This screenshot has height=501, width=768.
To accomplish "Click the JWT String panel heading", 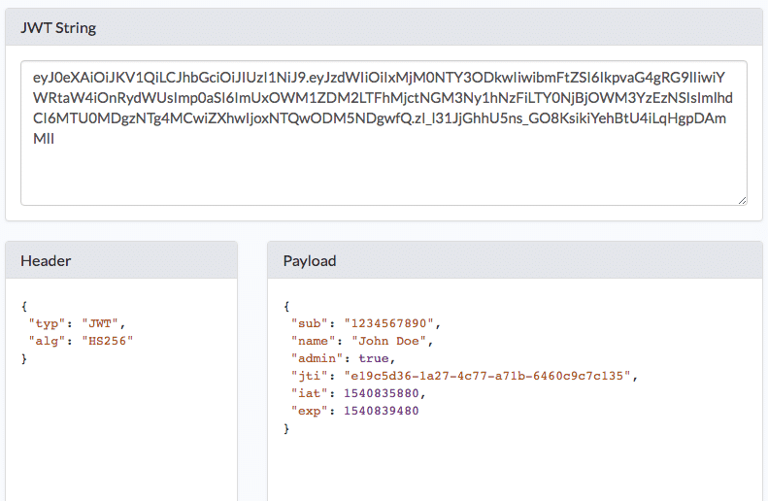I will coord(58,27).
